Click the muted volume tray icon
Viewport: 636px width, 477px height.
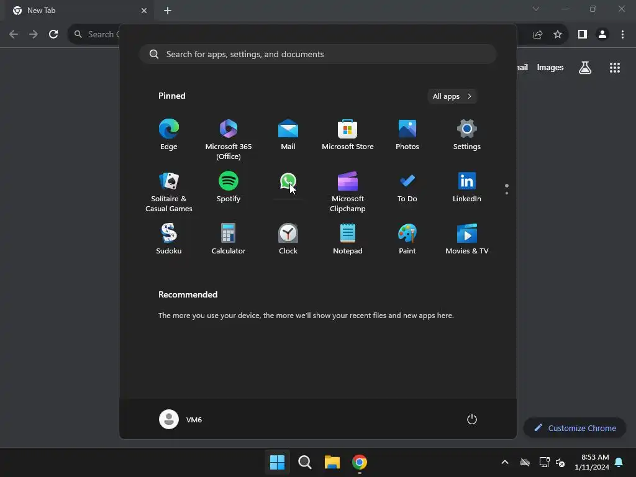point(561,462)
